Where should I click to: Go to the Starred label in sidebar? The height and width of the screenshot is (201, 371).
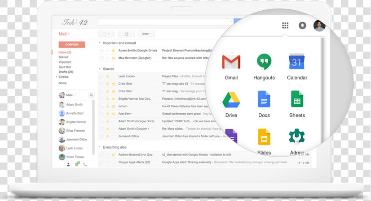pyautogui.click(x=63, y=57)
